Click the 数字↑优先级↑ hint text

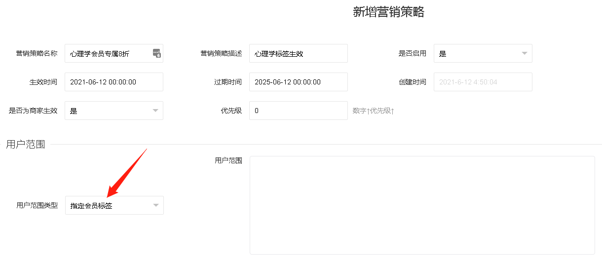coord(373,111)
